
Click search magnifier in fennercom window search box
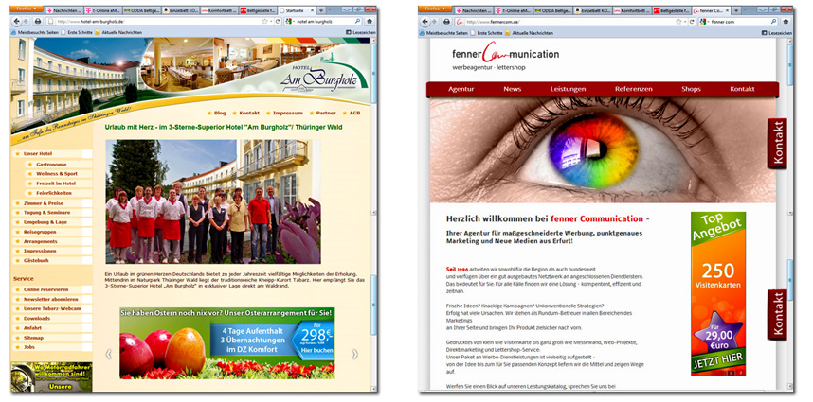(773, 21)
